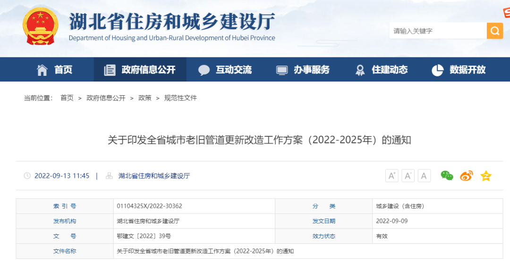Share the notice via WeChat icon
This screenshot has width=510, height=273.
[447, 176]
